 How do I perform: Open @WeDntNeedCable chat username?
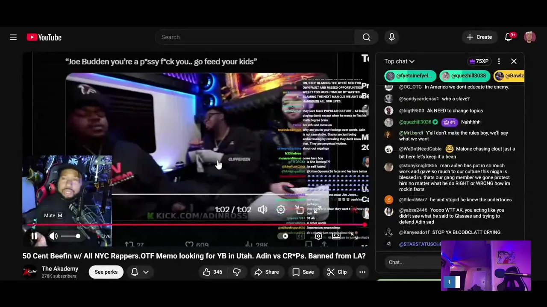click(x=420, y=149)
